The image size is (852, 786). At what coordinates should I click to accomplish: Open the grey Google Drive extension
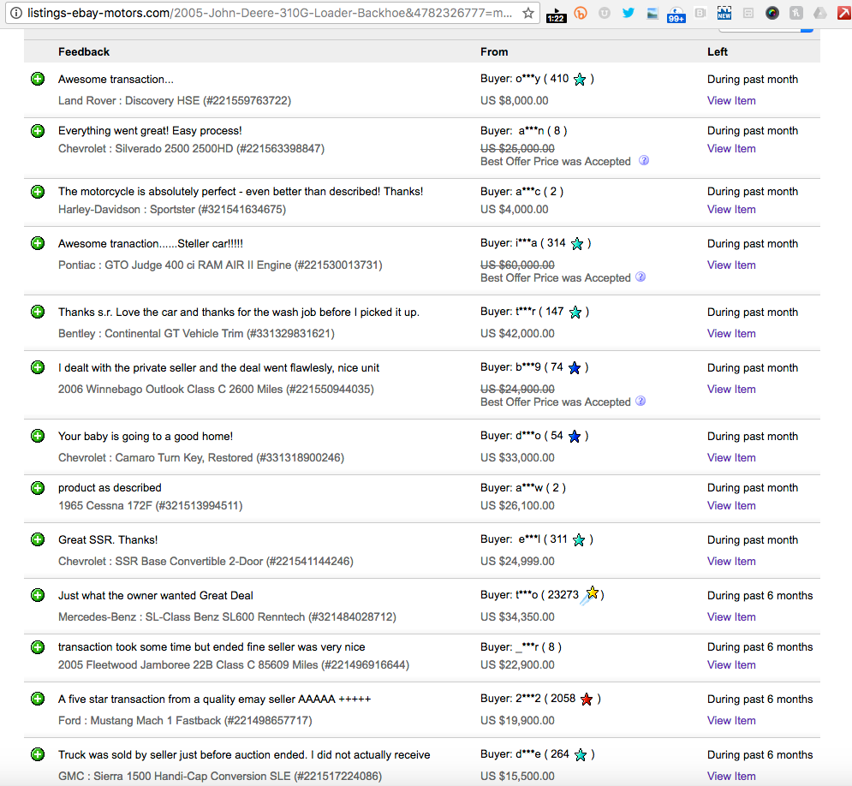[820, 13]
